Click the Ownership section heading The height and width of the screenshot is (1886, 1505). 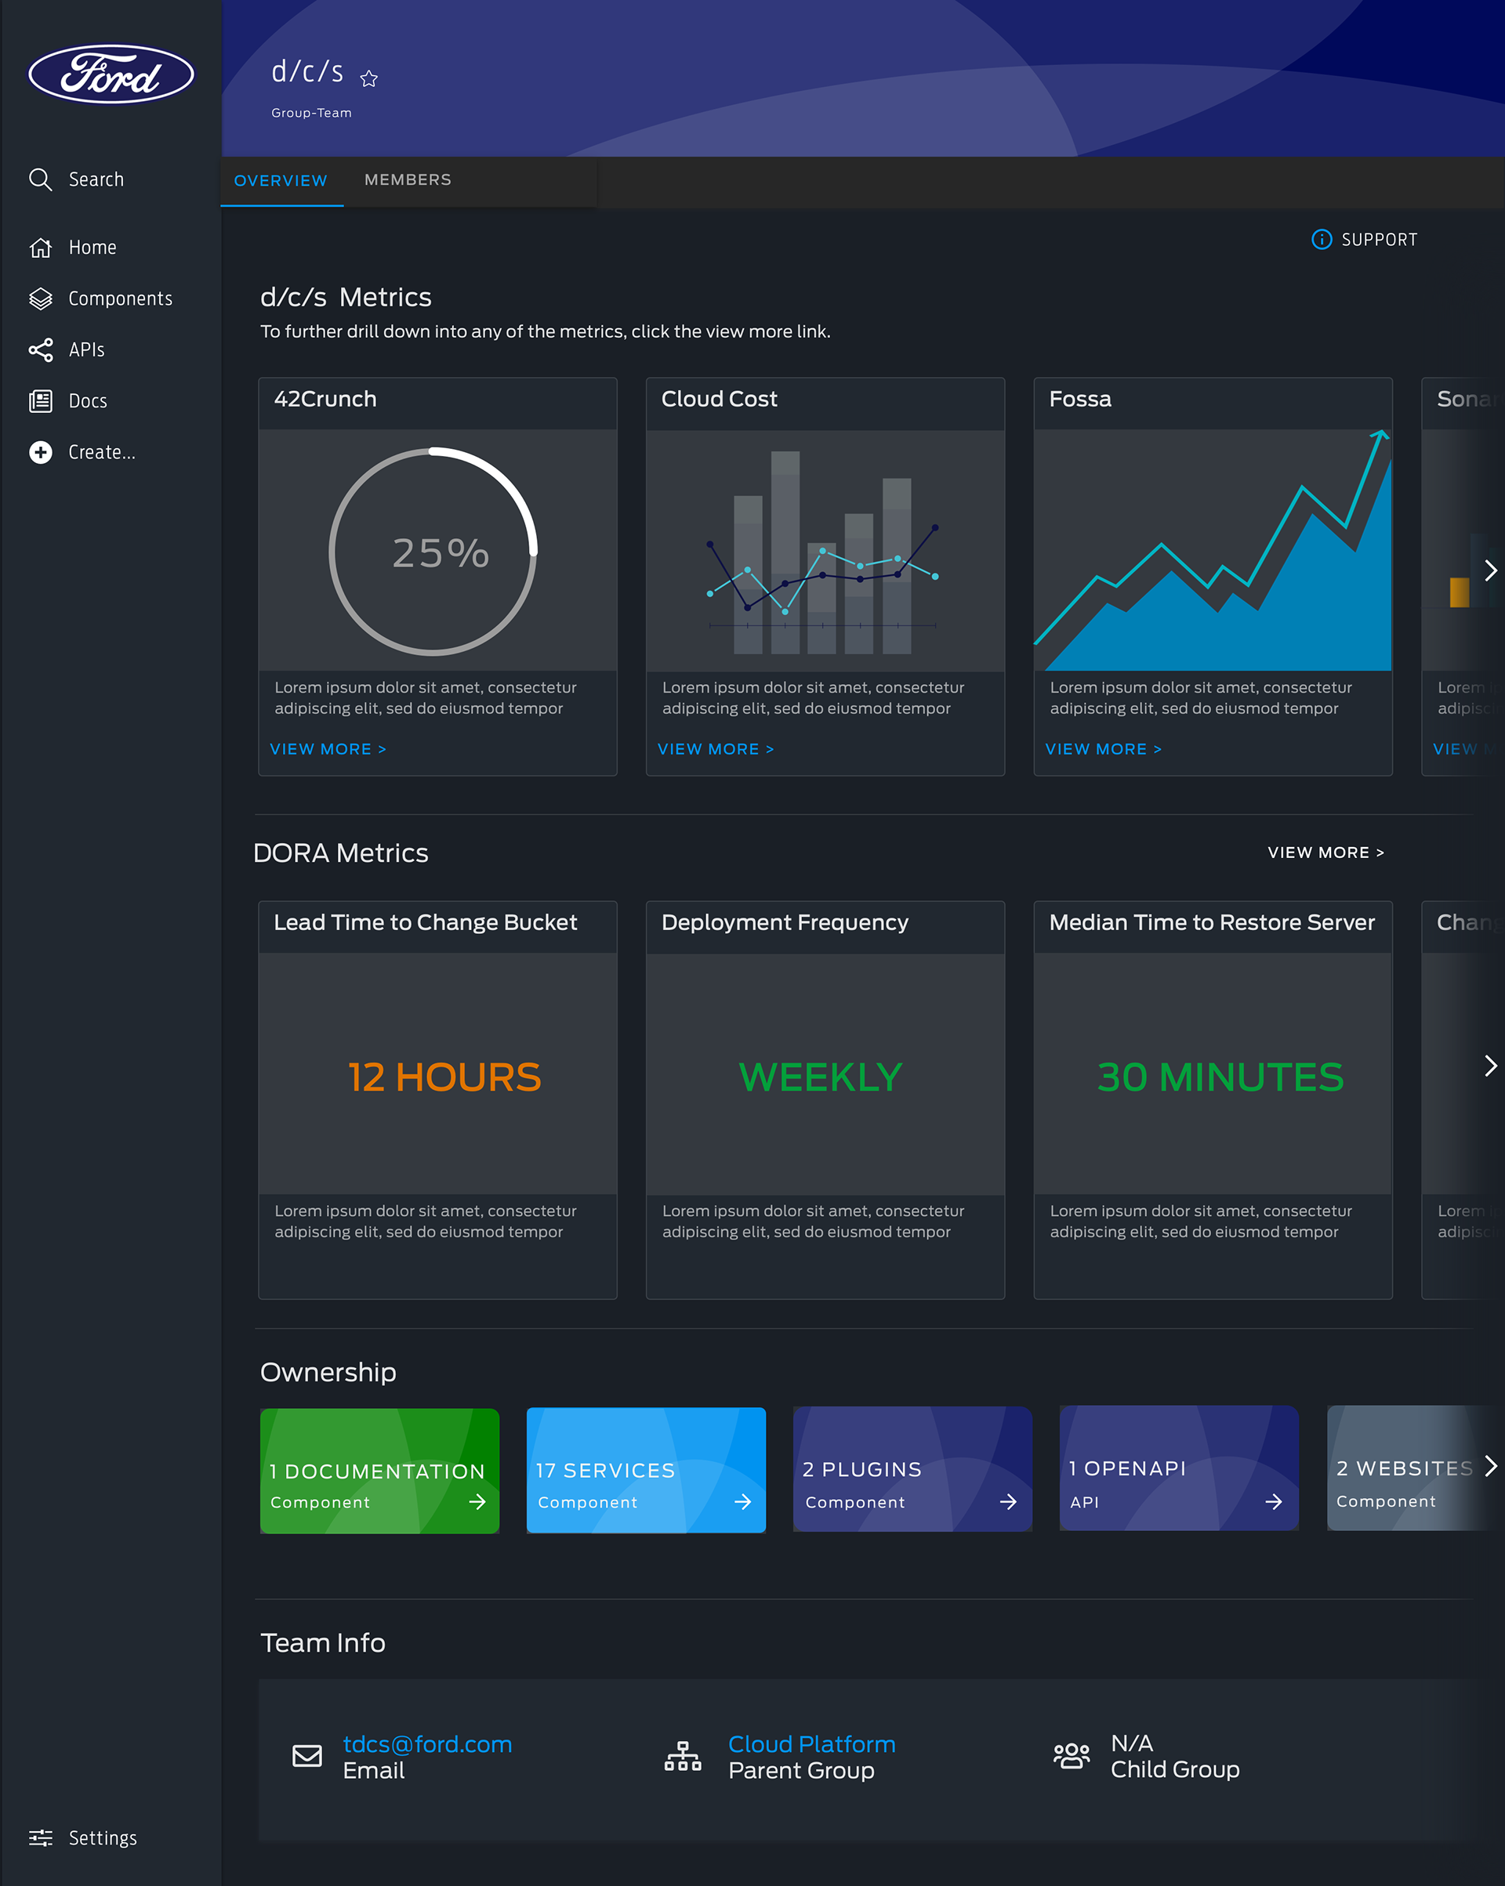(x=328, y=1373)
